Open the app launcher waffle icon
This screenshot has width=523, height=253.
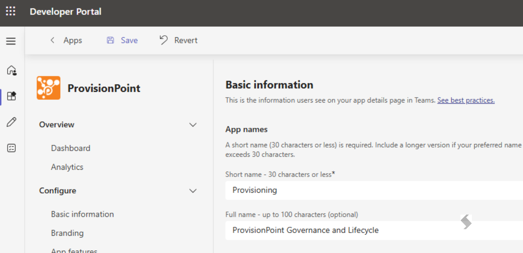click(11, 12)
